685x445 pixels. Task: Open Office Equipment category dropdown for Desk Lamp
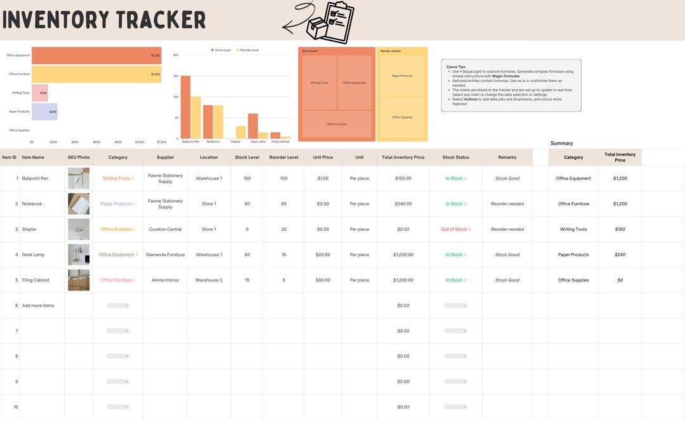coord(118,255)
